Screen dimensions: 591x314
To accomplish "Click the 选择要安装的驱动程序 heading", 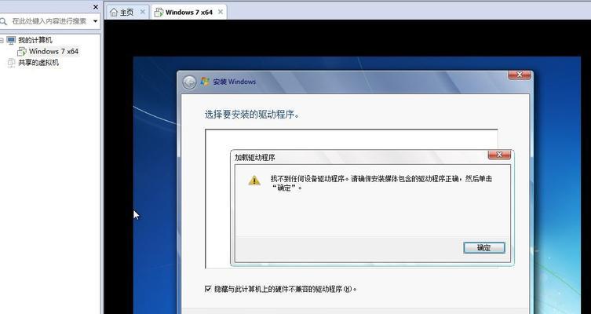I will 252,114.
